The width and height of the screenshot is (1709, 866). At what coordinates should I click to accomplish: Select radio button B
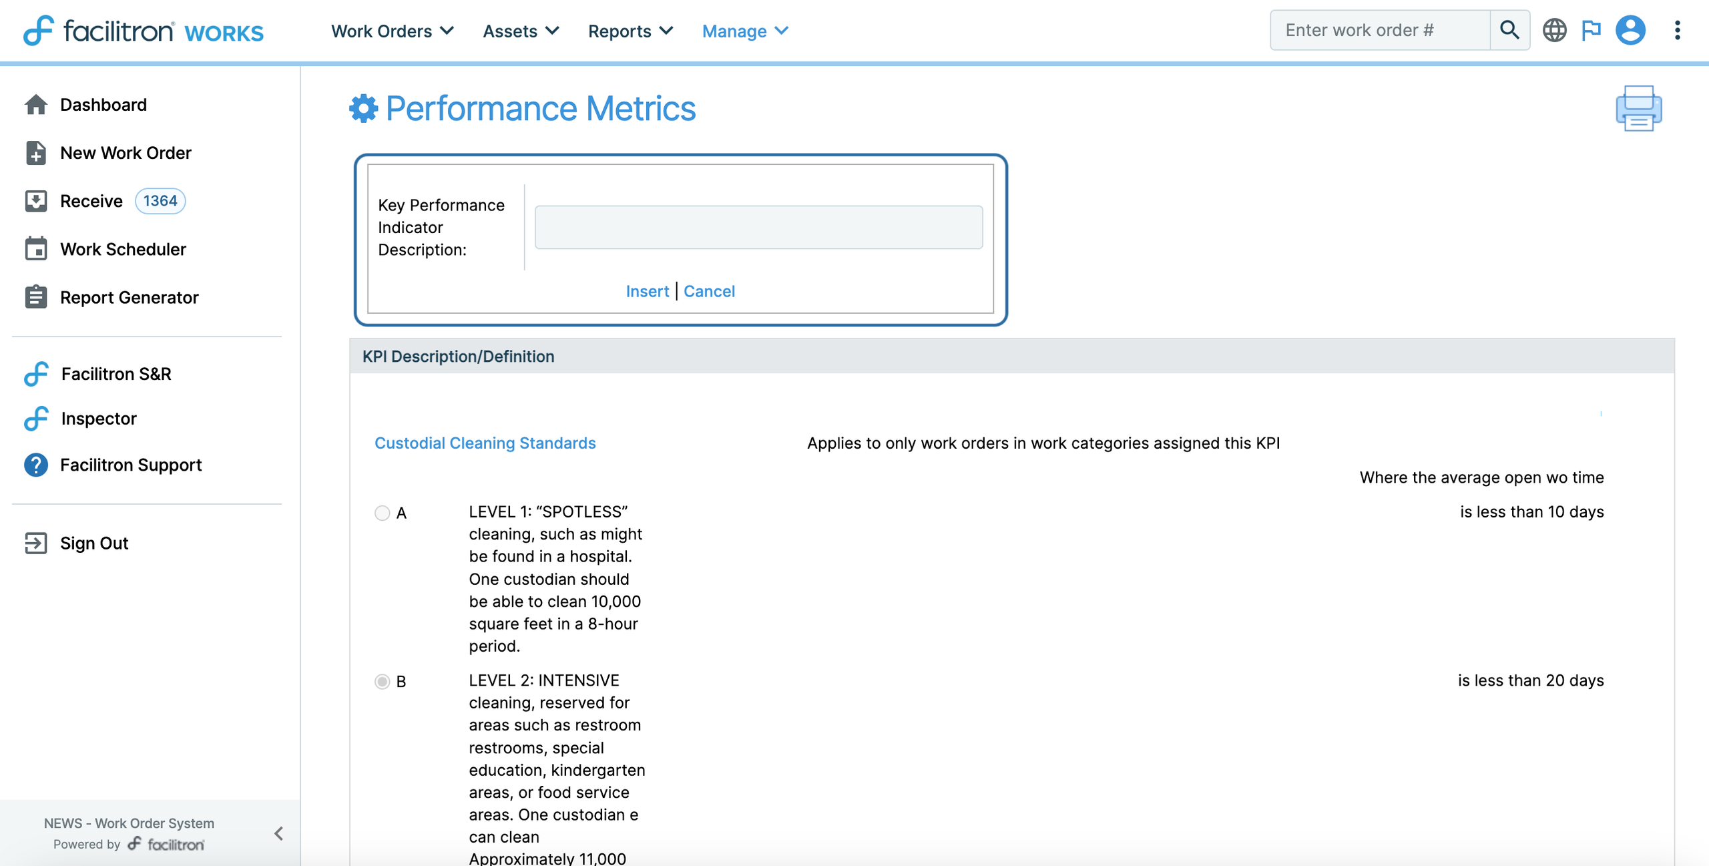click(382, 681)
